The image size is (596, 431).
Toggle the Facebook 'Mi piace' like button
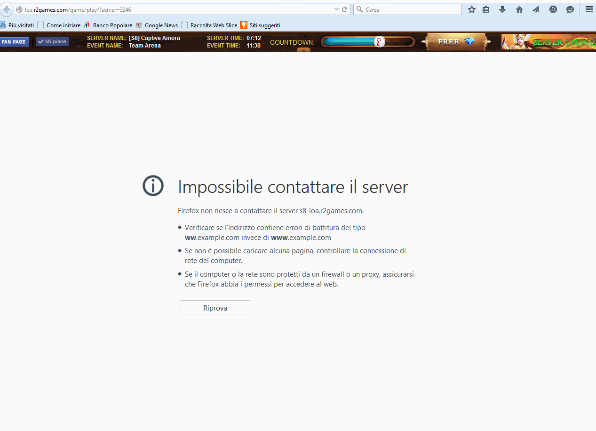click(52, 42)
